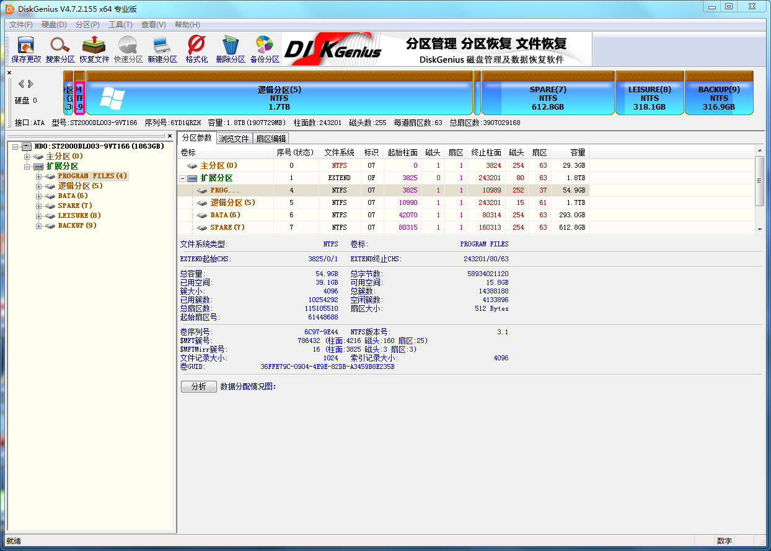Collapse 扩展分区 in the left tree

(x=27, y=166)
